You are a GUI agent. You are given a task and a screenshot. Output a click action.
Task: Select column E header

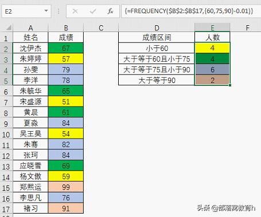coord(212,28)
